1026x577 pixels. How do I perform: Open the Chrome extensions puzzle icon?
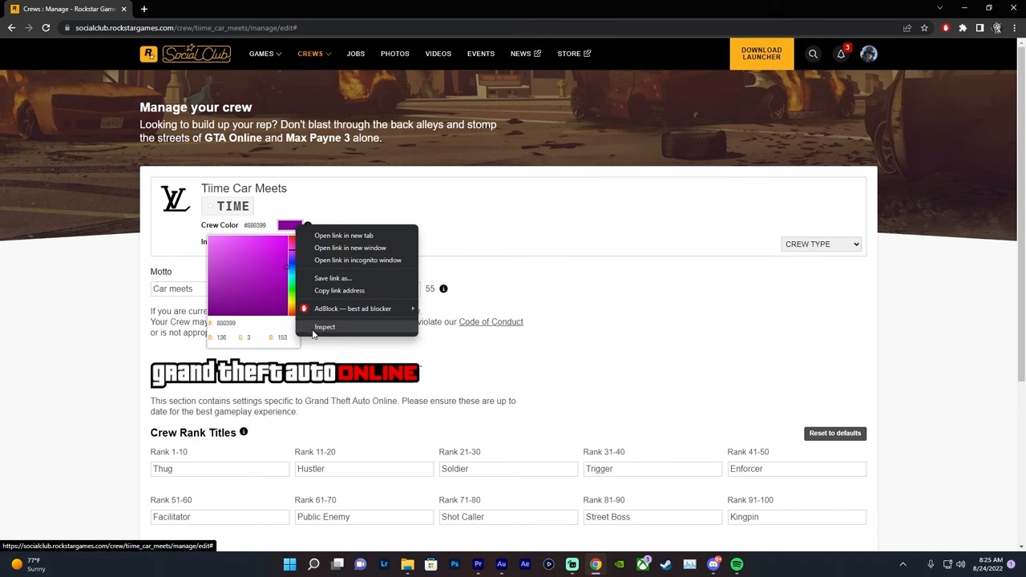[x=963, y=28]
